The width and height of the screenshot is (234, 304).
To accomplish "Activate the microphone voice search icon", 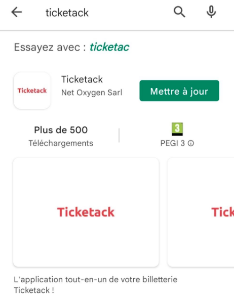I will (211, 12).
